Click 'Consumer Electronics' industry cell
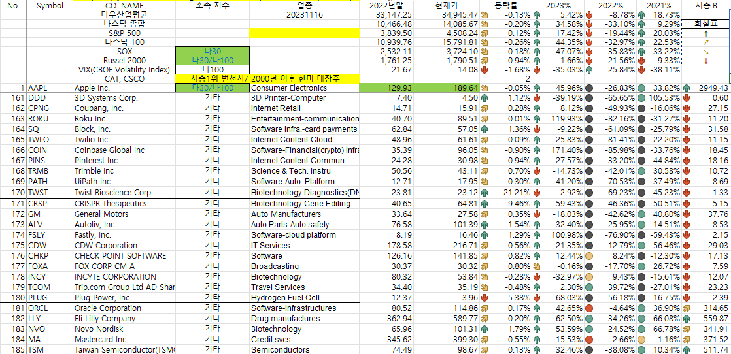Viewport: 731px width, 354px height. (305, 88)
